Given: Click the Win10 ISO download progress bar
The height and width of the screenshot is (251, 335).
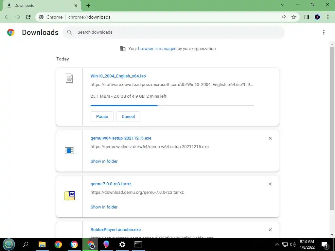Looking at the screenshot, I should pos(172,106).
